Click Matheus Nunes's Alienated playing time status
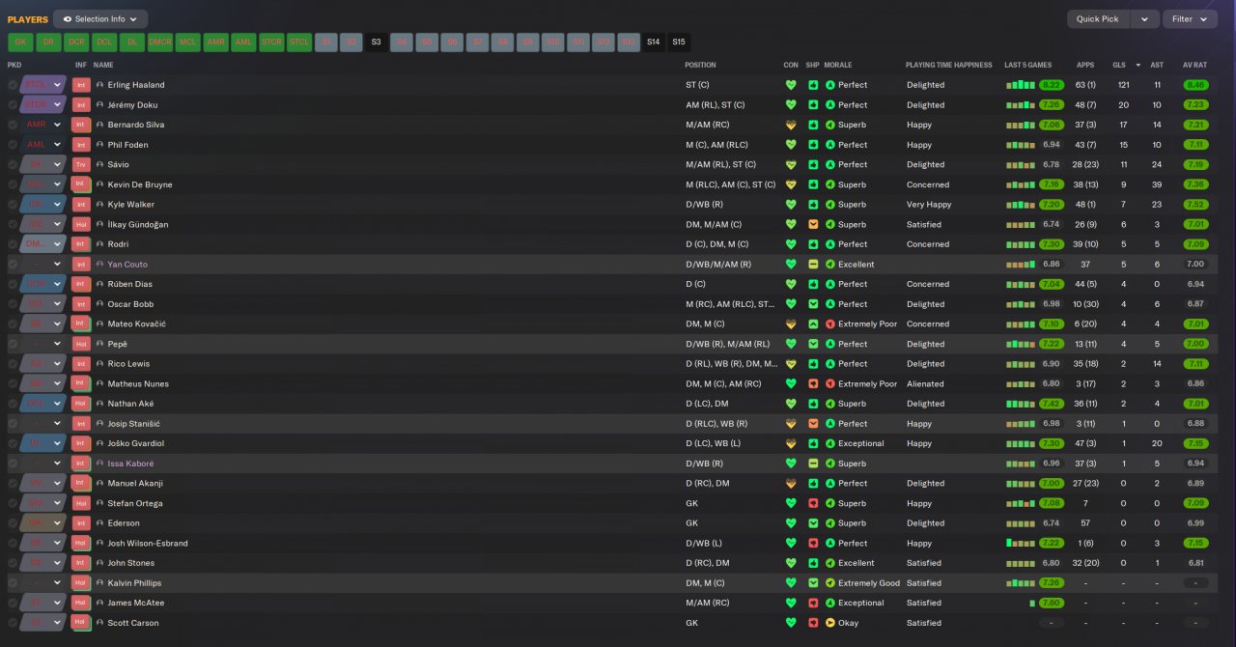 coord(925,383)
